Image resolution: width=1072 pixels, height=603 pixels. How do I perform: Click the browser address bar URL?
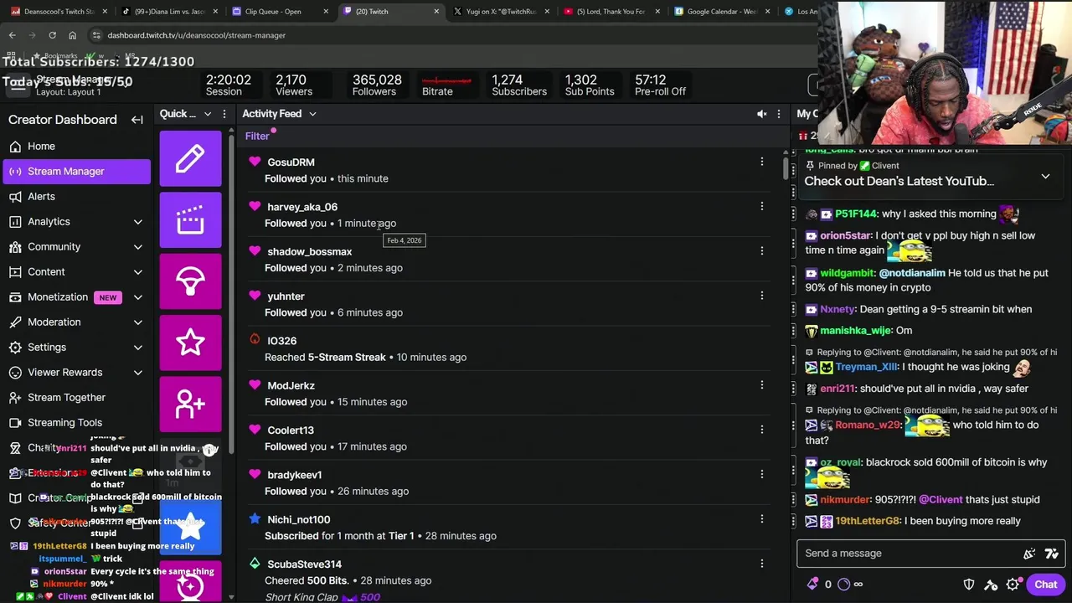pos(196,35)
